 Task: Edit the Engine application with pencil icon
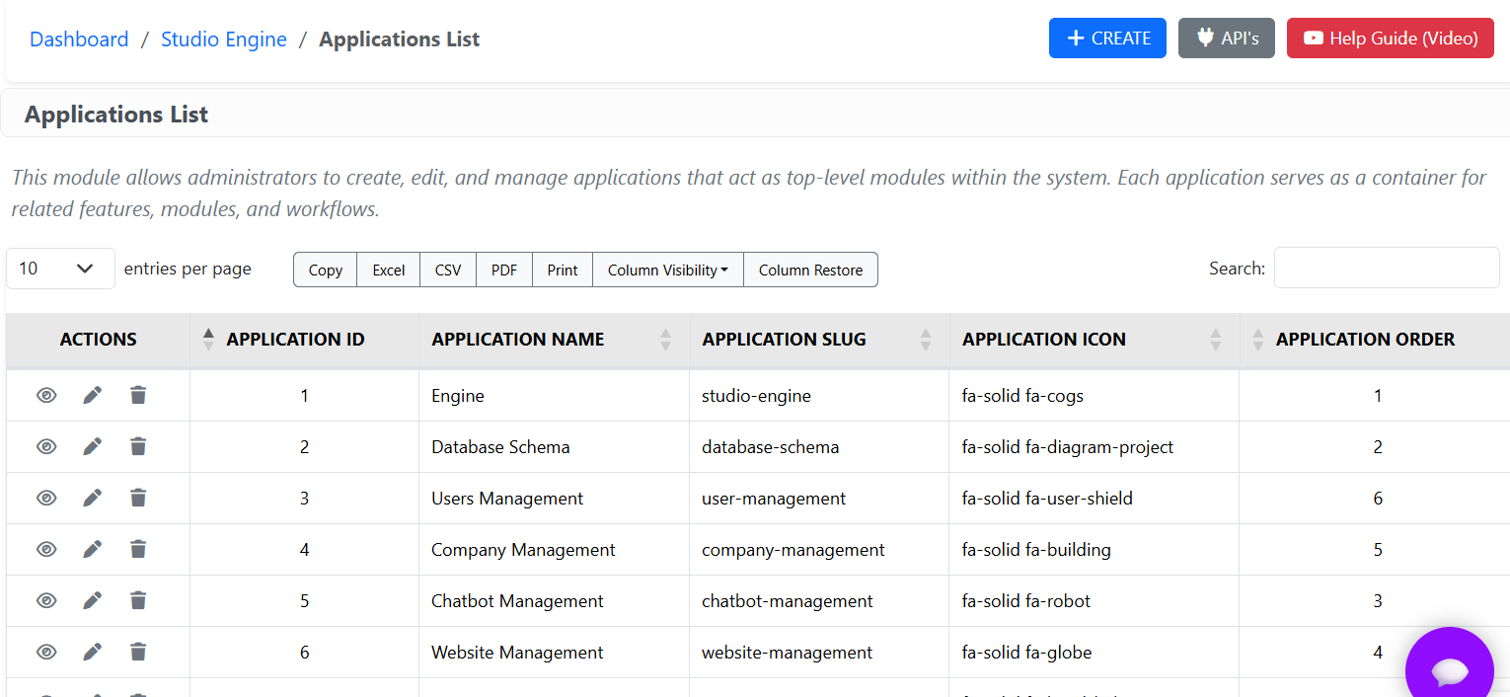(x=92, y=395)
